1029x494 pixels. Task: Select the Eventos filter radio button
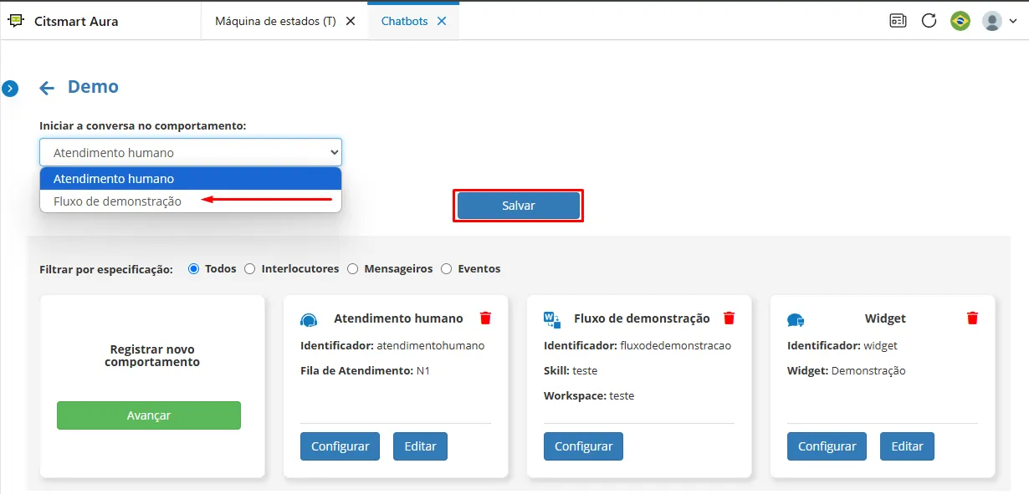pyautogui.click(x=447, y=269)
